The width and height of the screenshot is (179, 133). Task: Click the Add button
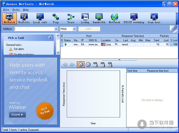coord(89,29)
